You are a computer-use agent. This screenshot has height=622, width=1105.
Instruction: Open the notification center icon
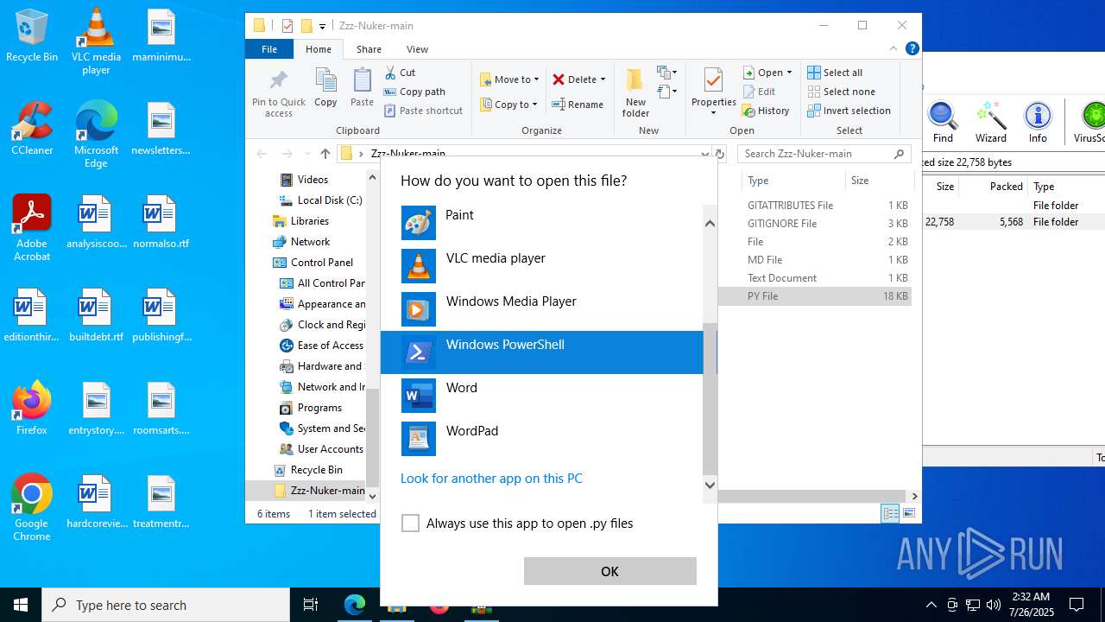click(1077, 605)
